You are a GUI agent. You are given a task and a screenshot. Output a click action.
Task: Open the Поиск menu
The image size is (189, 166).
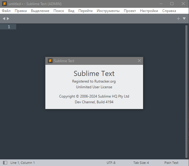coord(59,11)
